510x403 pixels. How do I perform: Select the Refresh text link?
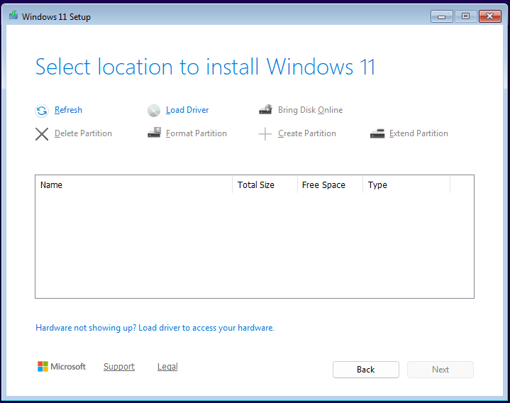[68, 110]
